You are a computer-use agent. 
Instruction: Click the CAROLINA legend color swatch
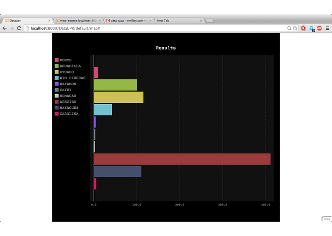pos(56,114)
